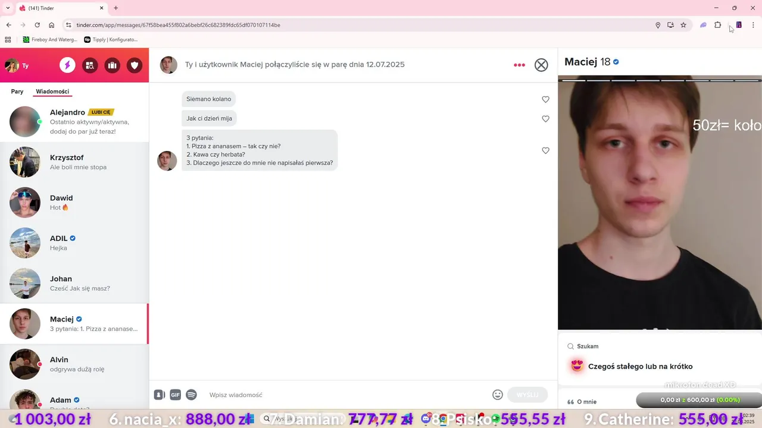
Task: Open the tab search dropdown arrow
Action: point(8,8)
